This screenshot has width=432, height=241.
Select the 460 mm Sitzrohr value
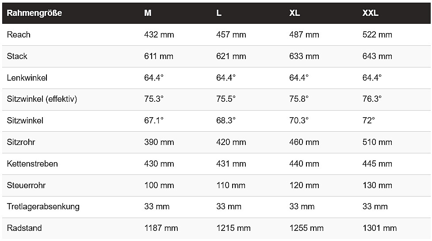[x=304, y=142]
